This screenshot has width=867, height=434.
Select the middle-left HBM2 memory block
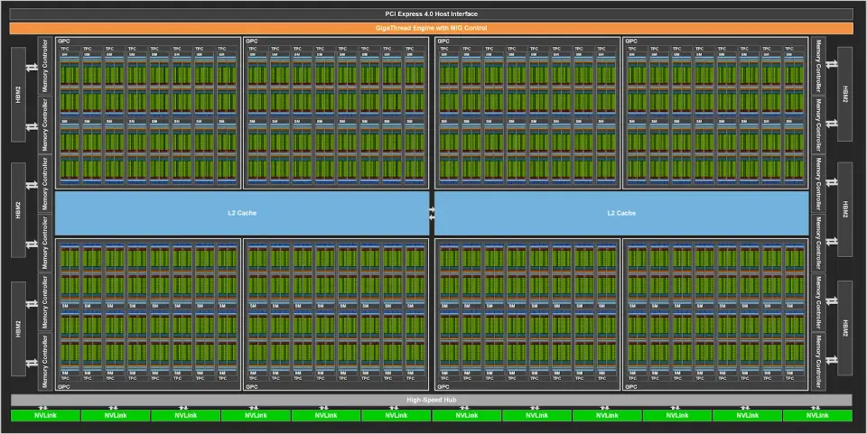tap(18, 208)
